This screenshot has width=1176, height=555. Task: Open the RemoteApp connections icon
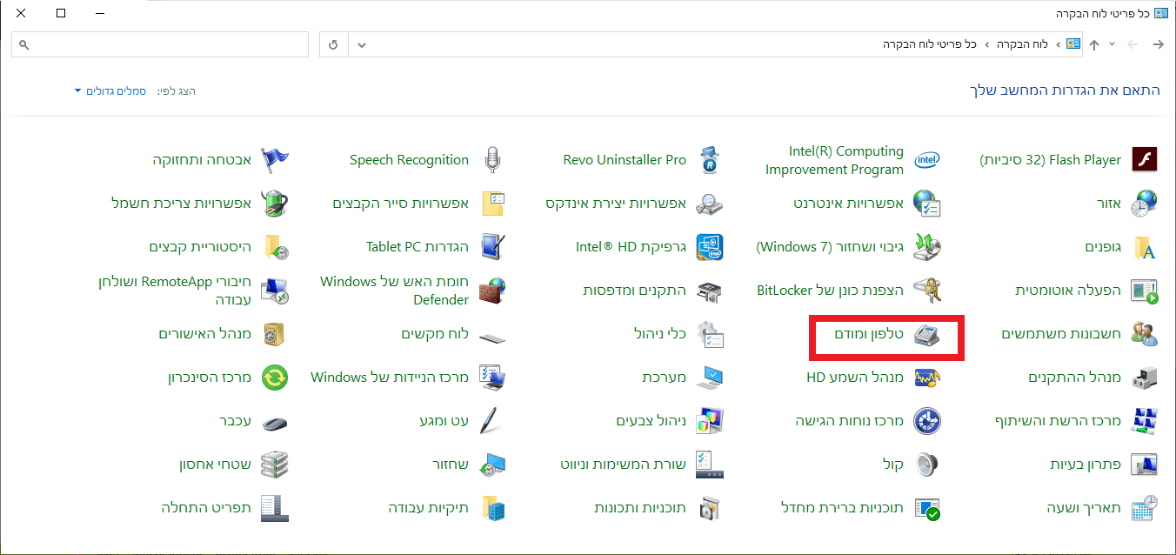pyautogui.click(x=275, y=291)
